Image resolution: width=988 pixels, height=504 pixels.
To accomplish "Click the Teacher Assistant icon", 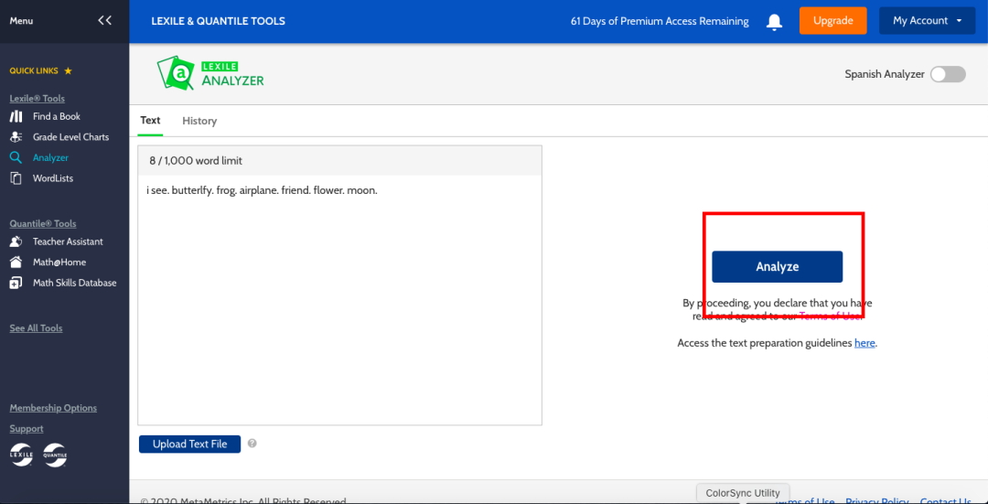I will pyautogui.click(x=16, y=241).
